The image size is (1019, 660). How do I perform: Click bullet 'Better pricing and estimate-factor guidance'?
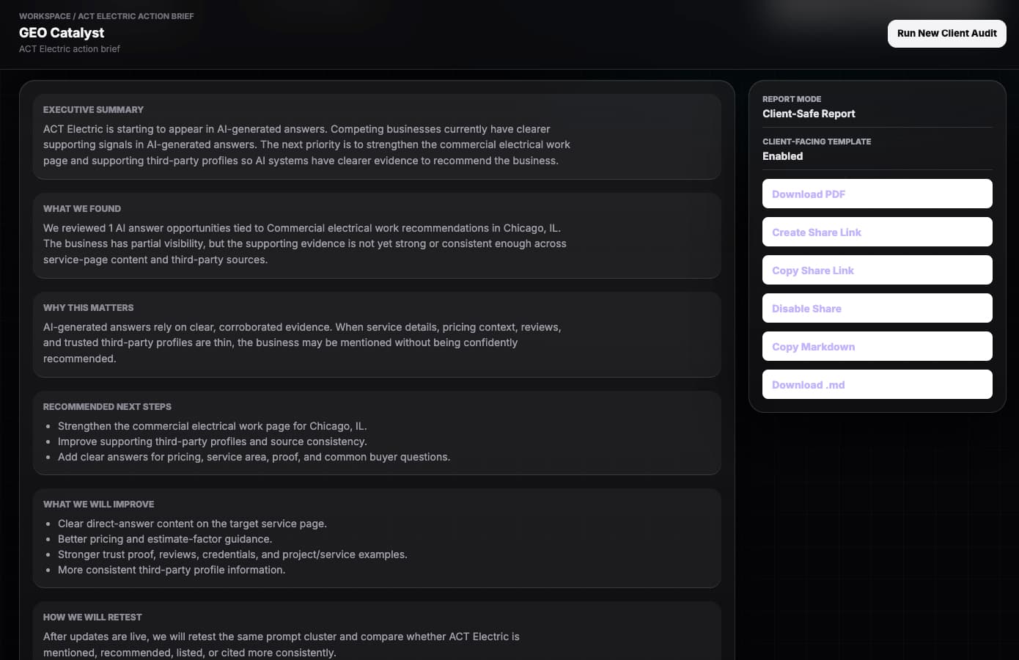pyautogui.click(x=165, y=539)
